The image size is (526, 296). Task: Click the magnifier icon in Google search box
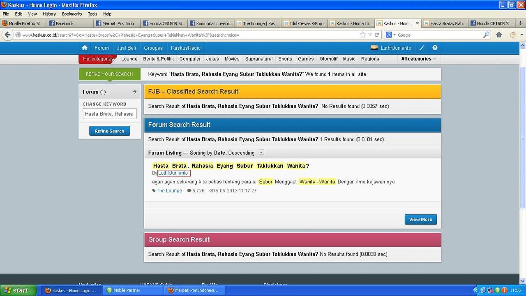coord(486,35)
